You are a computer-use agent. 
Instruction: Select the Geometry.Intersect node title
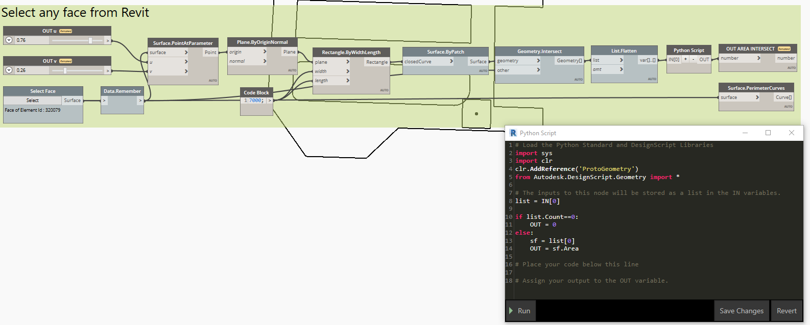(x=539, y=51)
